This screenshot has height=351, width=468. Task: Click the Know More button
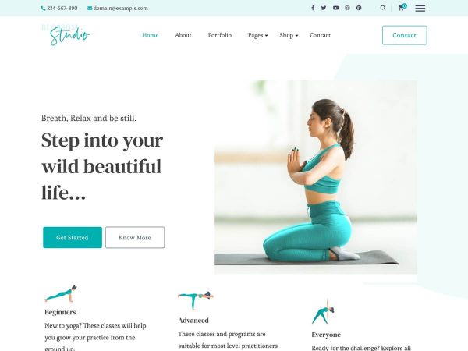pyautogui.click(x=135, y=238)
